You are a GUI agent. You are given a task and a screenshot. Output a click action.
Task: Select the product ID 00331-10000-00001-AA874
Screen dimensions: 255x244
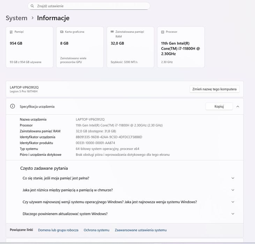click(x=95, y=143)
